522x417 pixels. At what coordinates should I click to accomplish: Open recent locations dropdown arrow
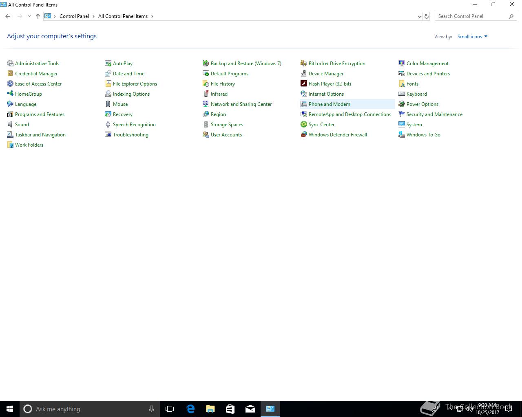[x=29, y=16]
